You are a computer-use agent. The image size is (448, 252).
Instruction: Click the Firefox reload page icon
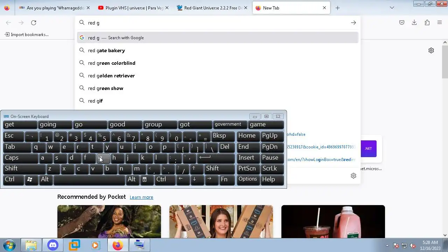click(34, 23)
